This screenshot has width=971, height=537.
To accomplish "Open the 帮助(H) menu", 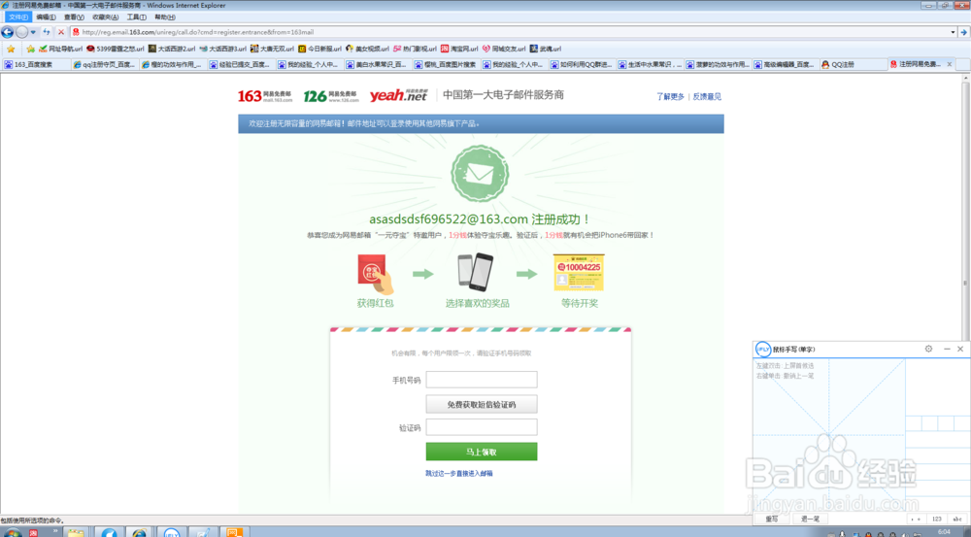I will tap(165, 17).
